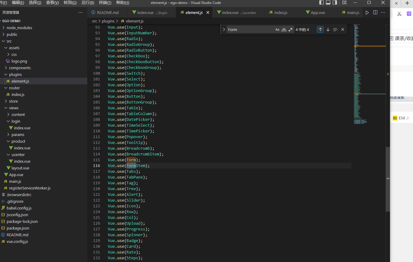Open vue.config.js file
413x262 pixels.
[x=44, y=241]
